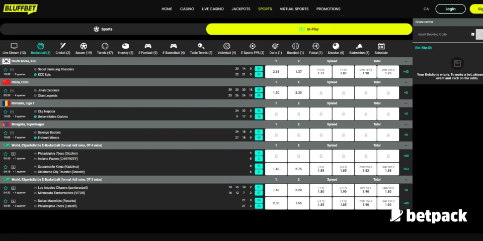Select the Snooker ball icon
Image resolution: width=483 pixels, height=241 pixels.
tap(336, 46)
